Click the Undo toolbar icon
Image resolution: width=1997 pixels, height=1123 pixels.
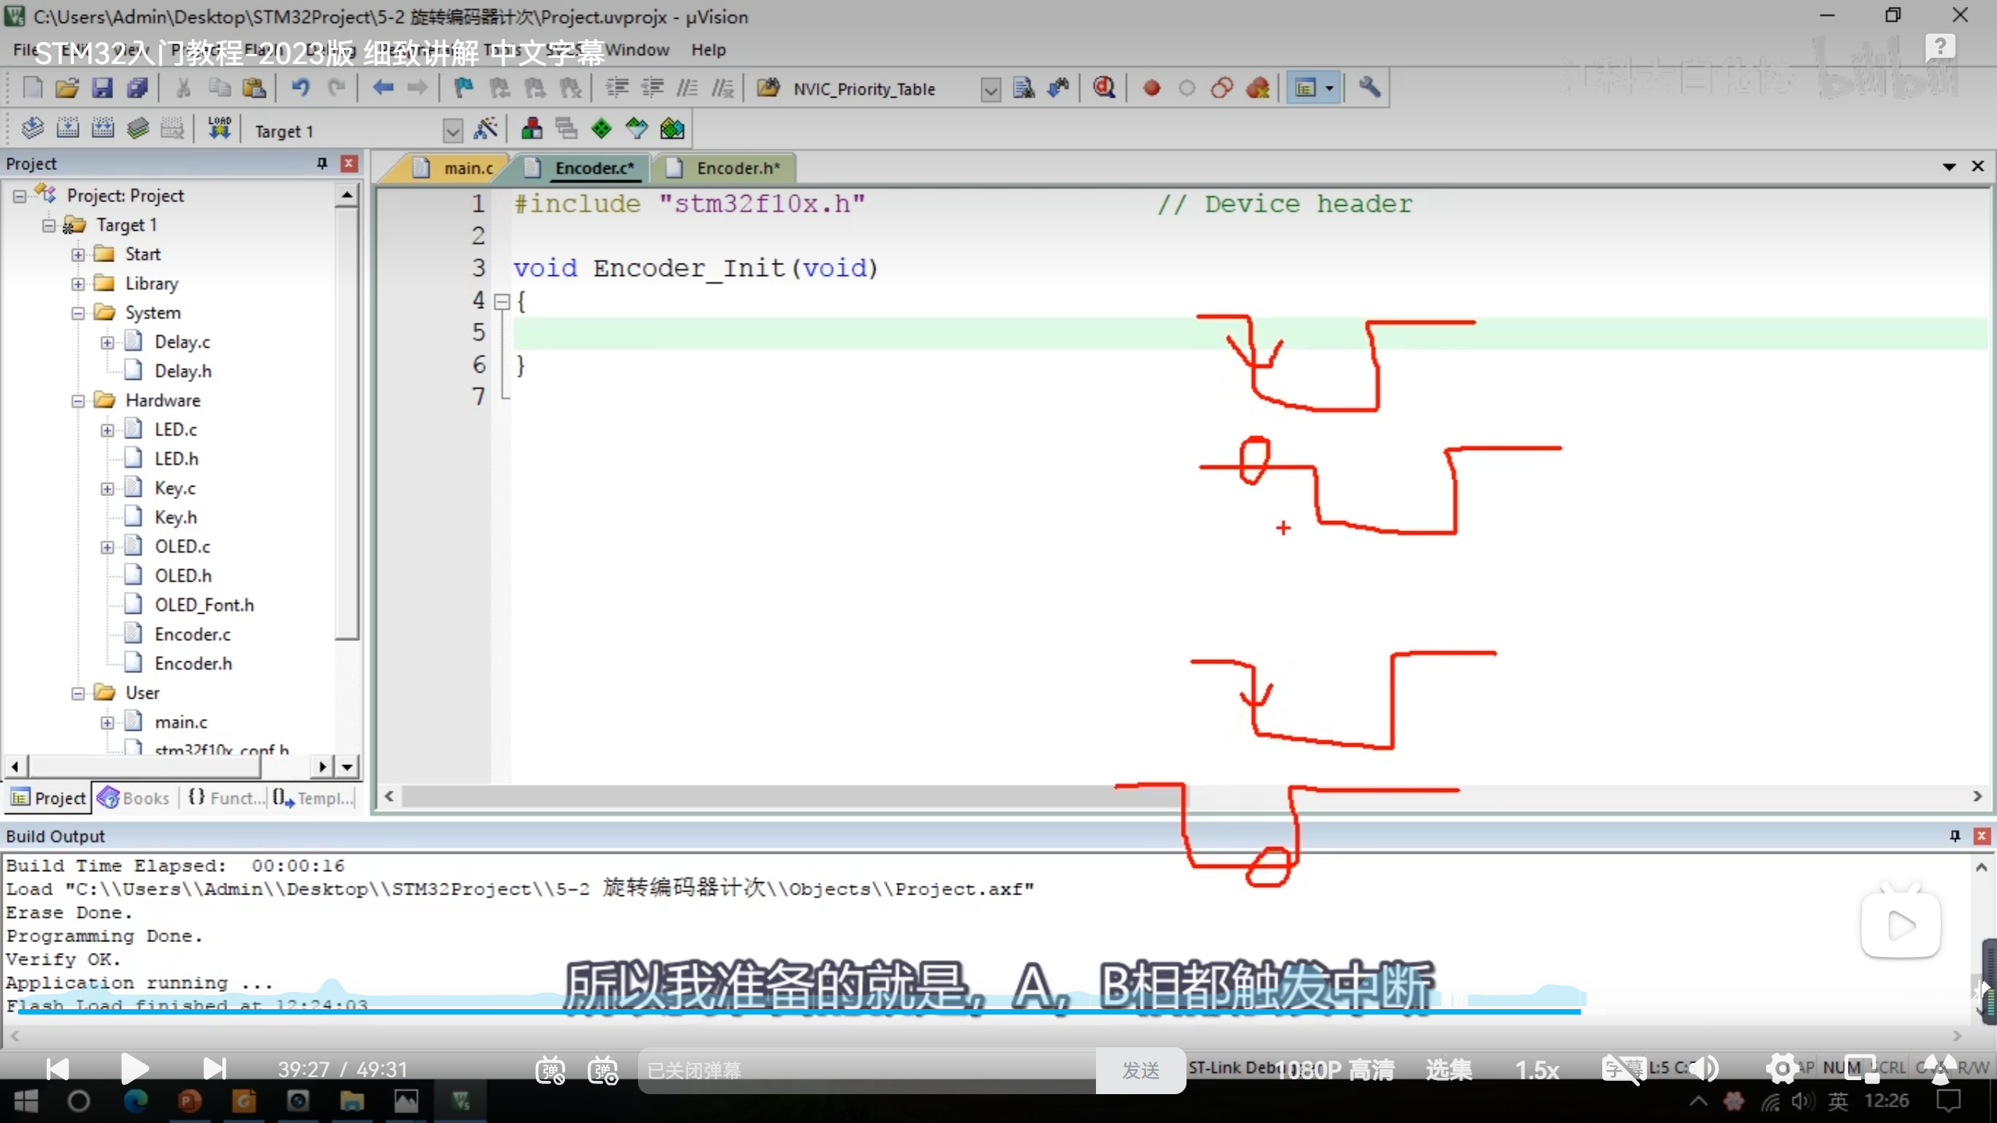click(x=300, y=88)
